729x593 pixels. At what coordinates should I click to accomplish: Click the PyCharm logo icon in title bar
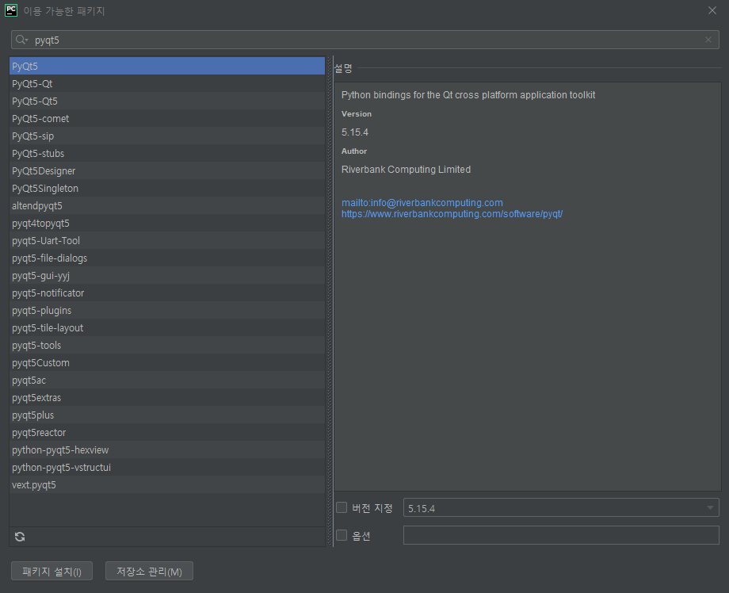click(10, 10)
